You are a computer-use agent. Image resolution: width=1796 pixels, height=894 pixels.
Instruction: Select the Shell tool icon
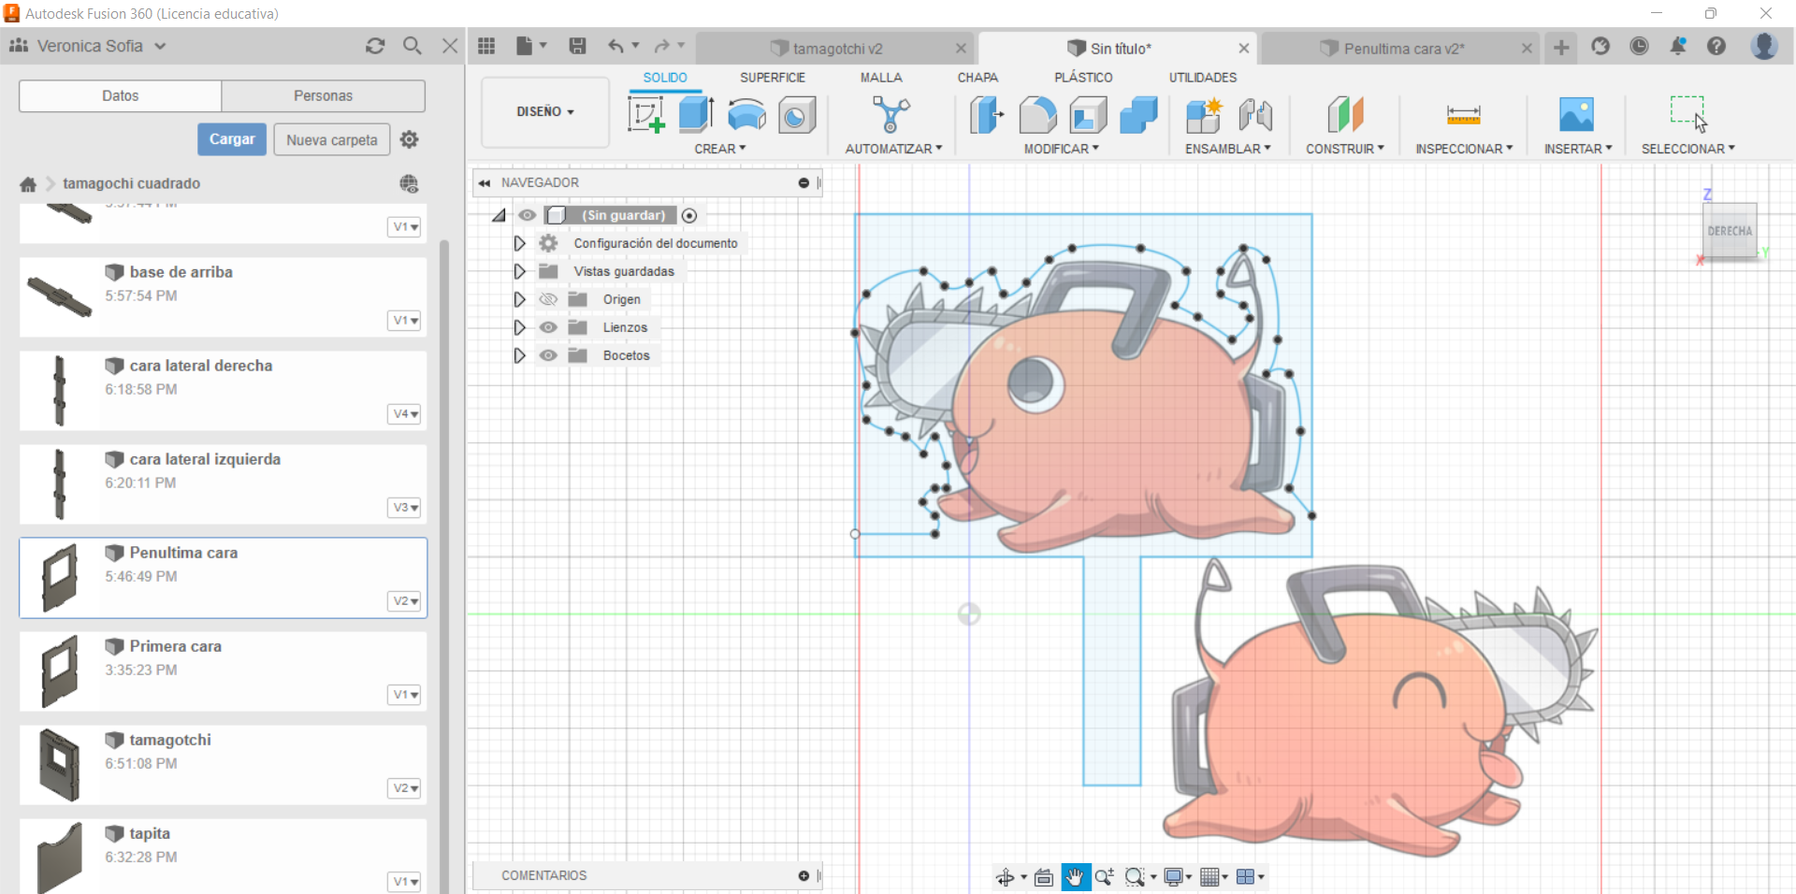click(1088, 116)
